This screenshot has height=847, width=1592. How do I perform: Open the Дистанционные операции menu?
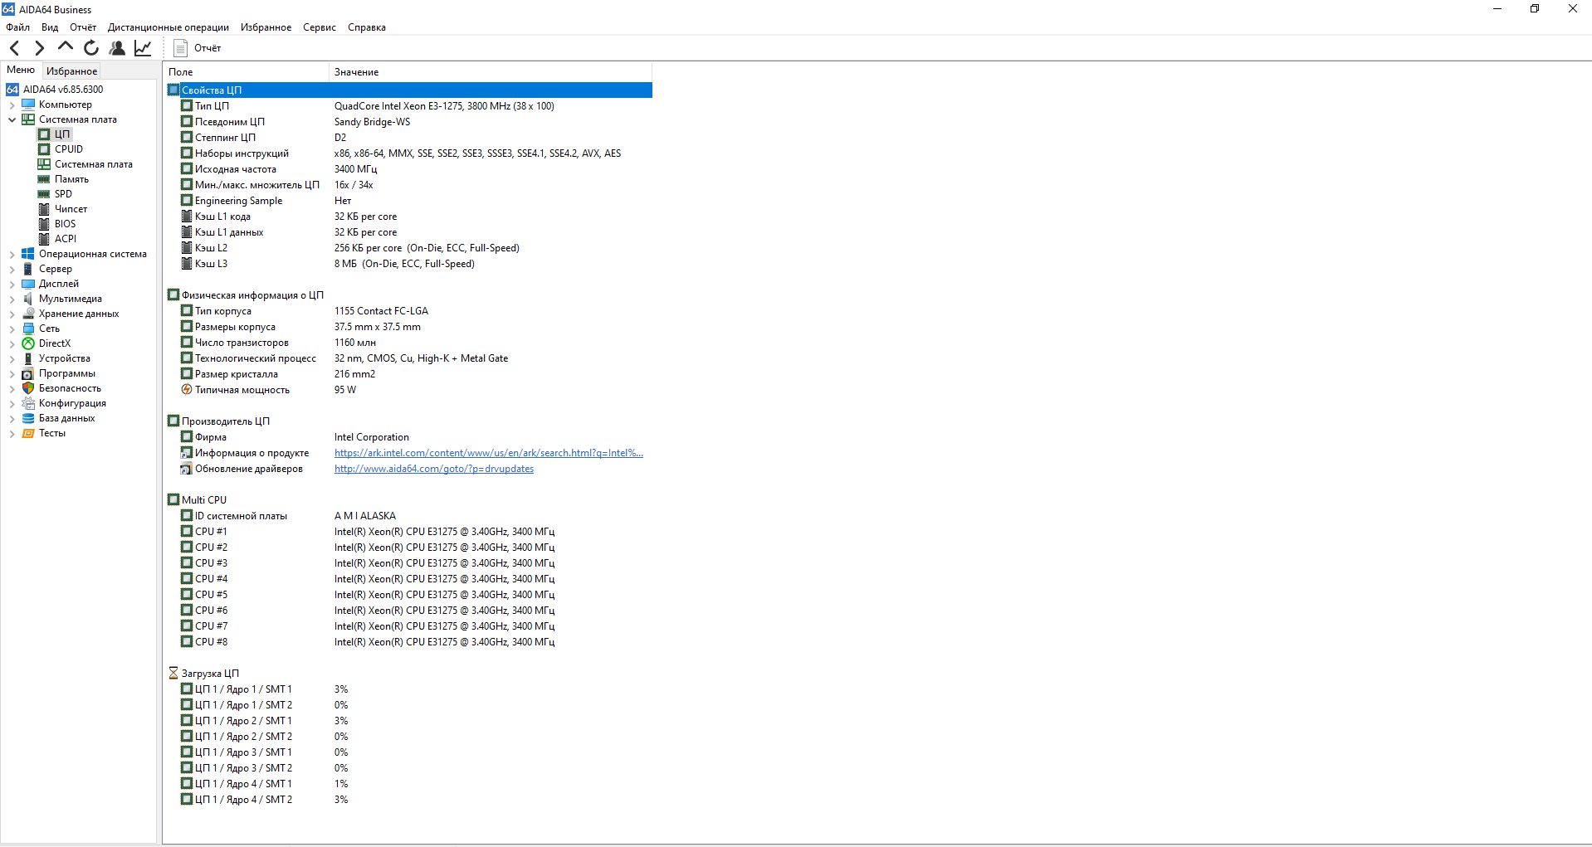(168, 27)
